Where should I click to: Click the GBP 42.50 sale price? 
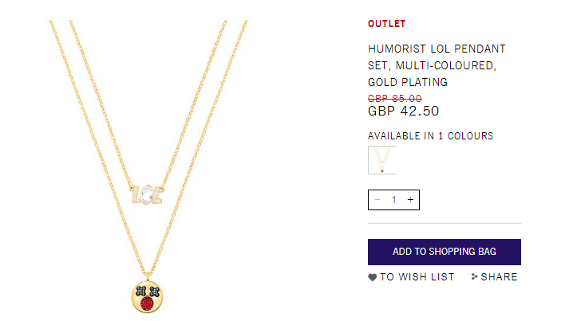pos(403,112)
